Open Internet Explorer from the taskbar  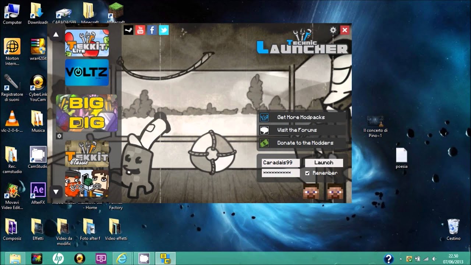tap(121, 258)
